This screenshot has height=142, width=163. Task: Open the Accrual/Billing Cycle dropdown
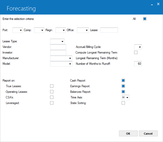click(138, 47)
